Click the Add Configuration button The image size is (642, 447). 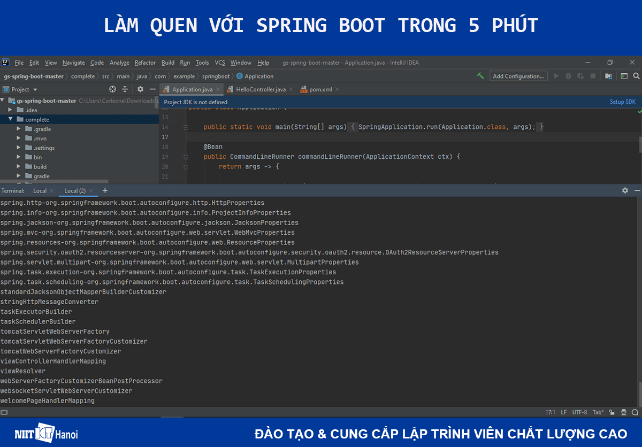(x=518, y=75)
